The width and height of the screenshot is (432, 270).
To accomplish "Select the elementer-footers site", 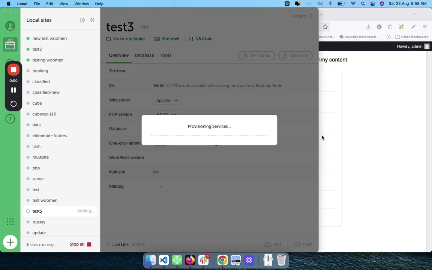I will click(60, 135).
